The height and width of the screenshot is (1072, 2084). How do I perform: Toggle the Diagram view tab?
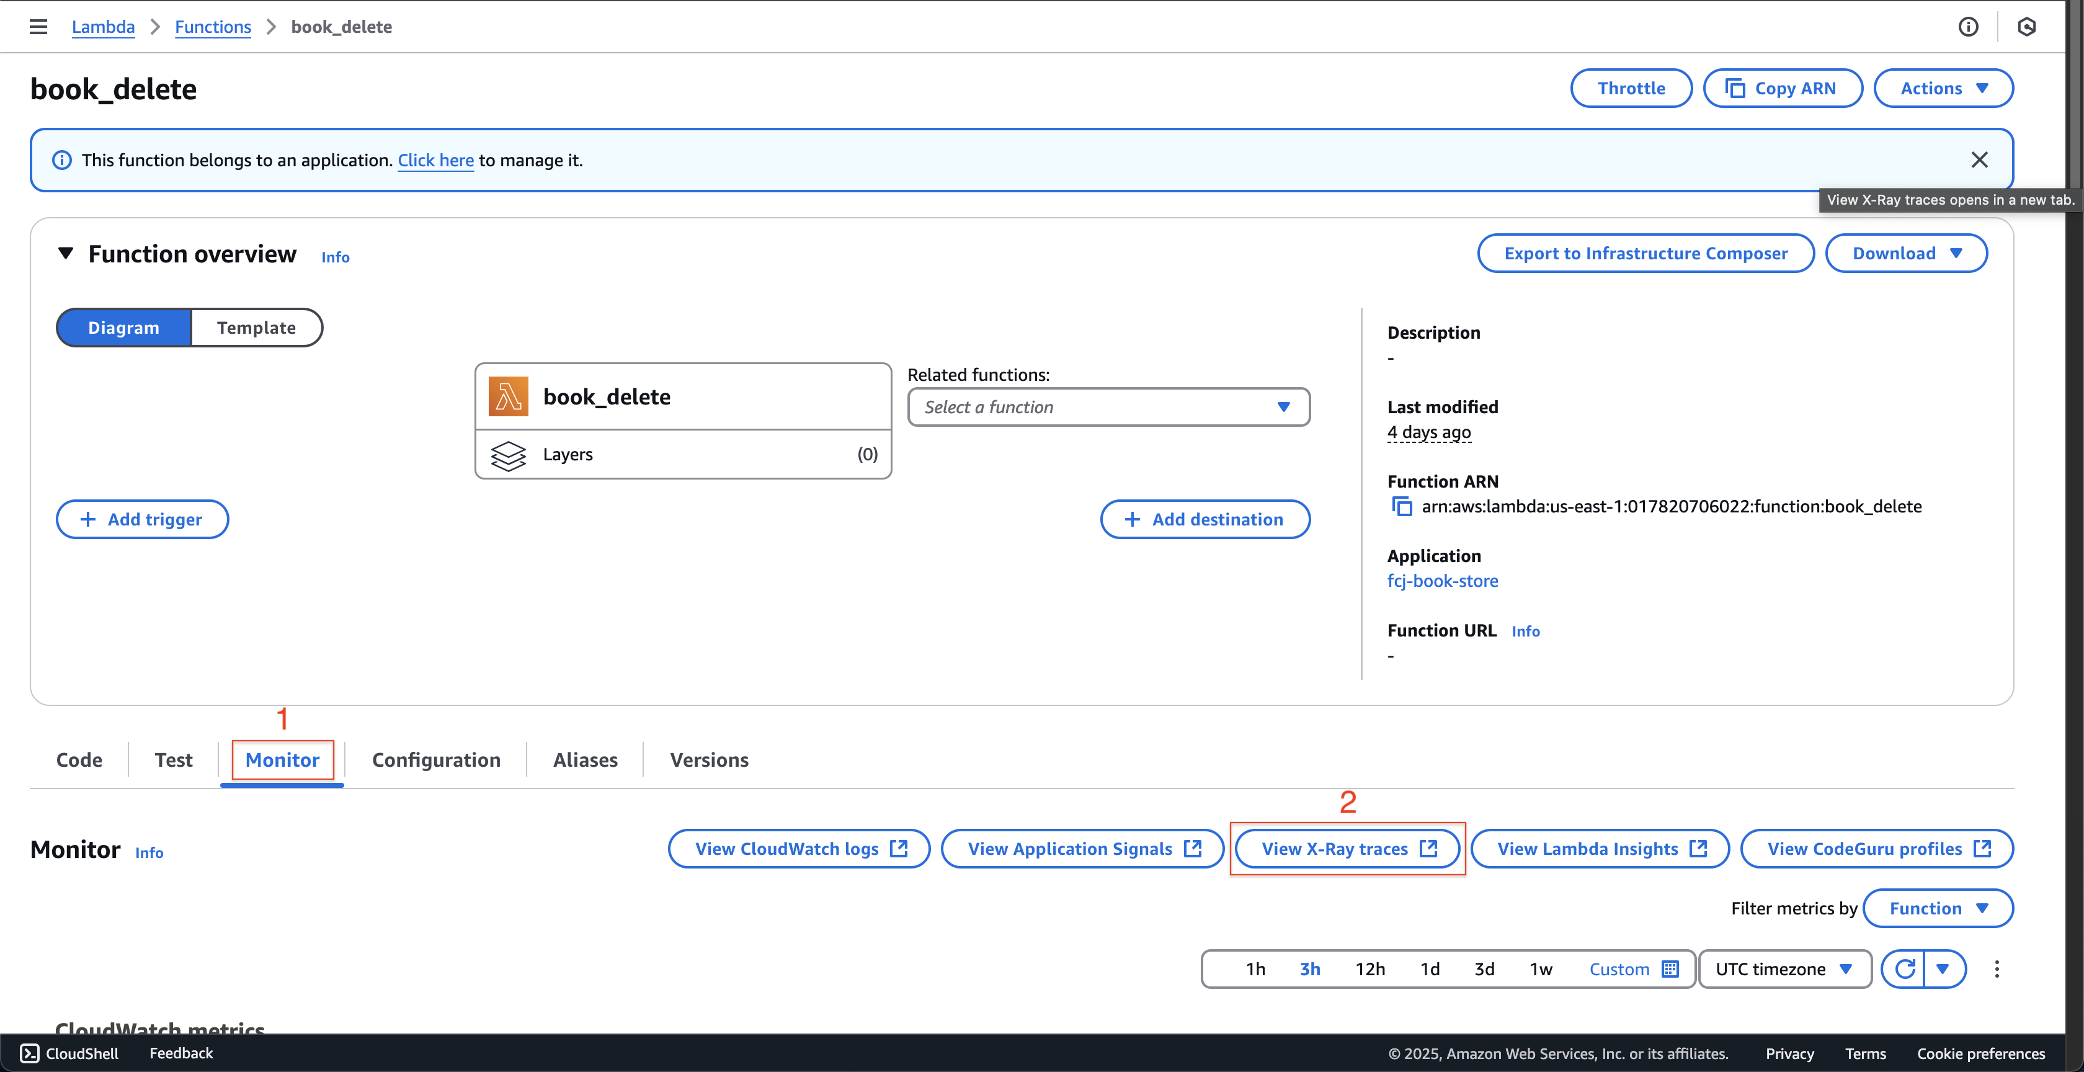pyautogui.click(x=123, y=327)
